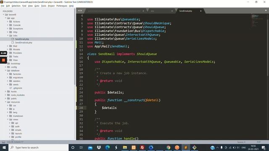Screen dimensions: 269x151
Task: Go to next tab using right arrow
Action: [x=81, y=10]
